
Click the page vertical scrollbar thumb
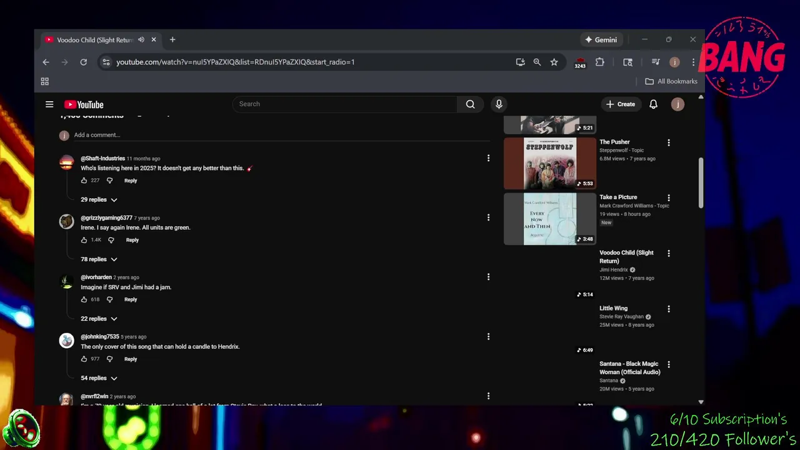[701, 182]
